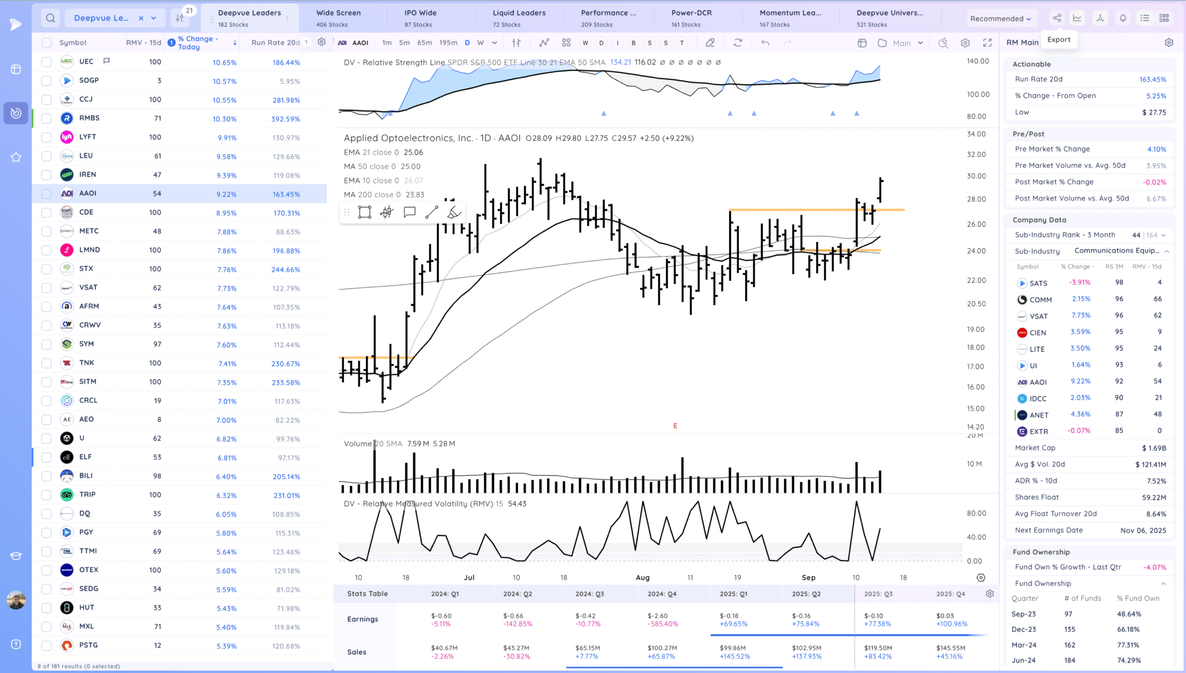Sort by % Change Today column arrows

point(235,43)
